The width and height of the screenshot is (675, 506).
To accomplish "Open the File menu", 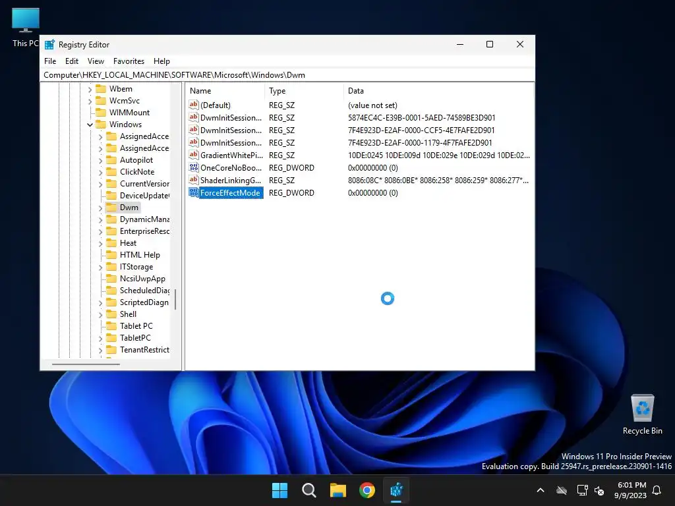I will click(x=50, y=61).
